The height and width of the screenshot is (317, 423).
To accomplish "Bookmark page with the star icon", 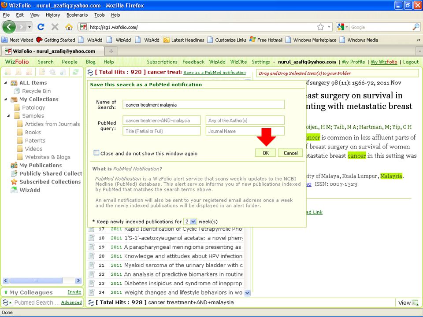I will point(320,27).
